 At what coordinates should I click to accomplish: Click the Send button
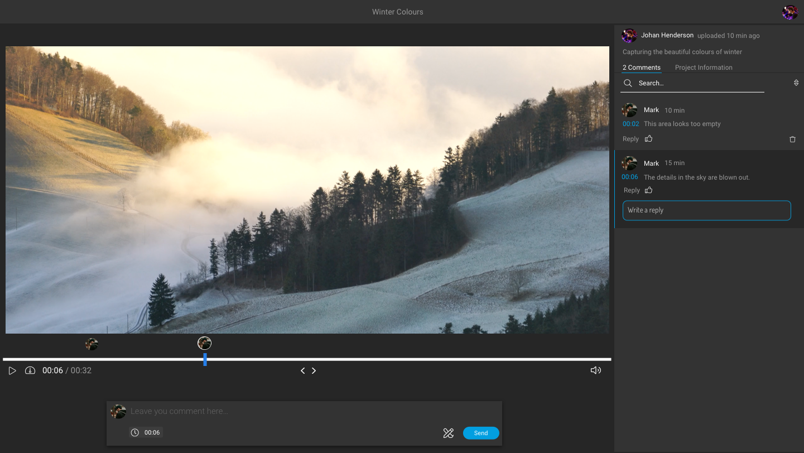click(481, 433)
